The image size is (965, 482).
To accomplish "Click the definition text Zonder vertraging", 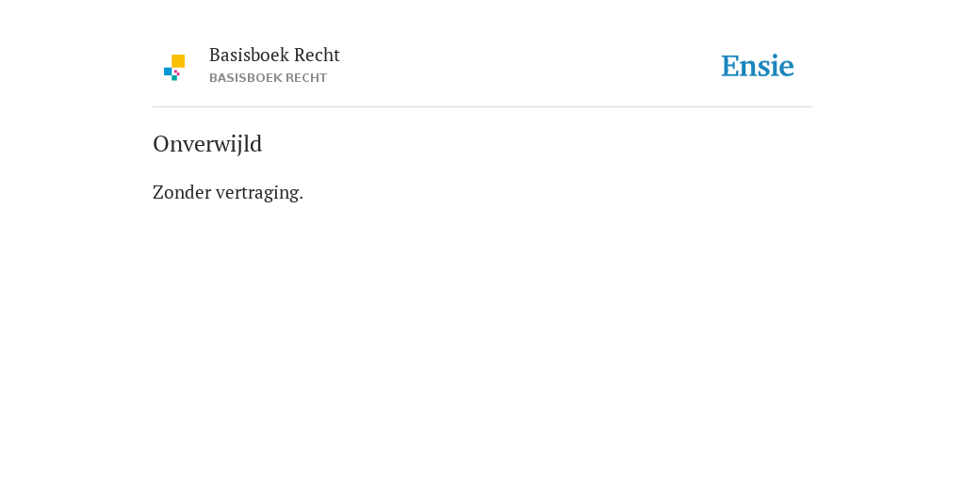I will (228, 192).
